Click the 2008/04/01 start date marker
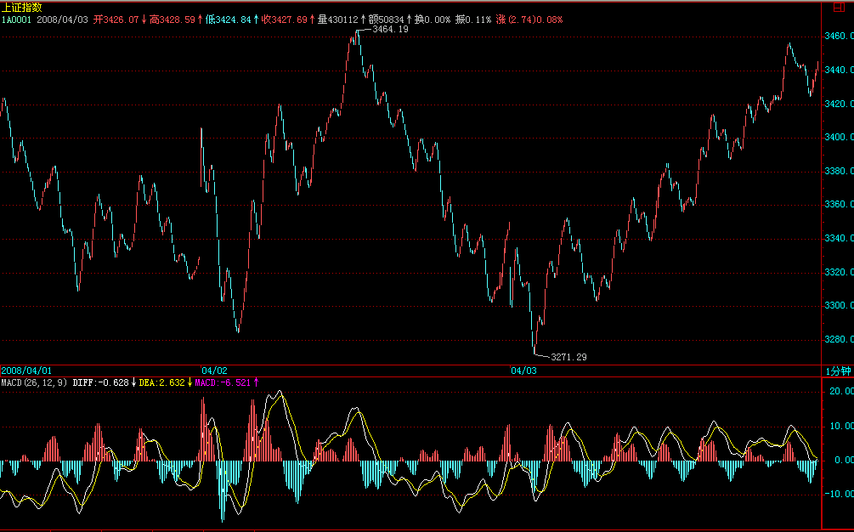 point(26,371)
